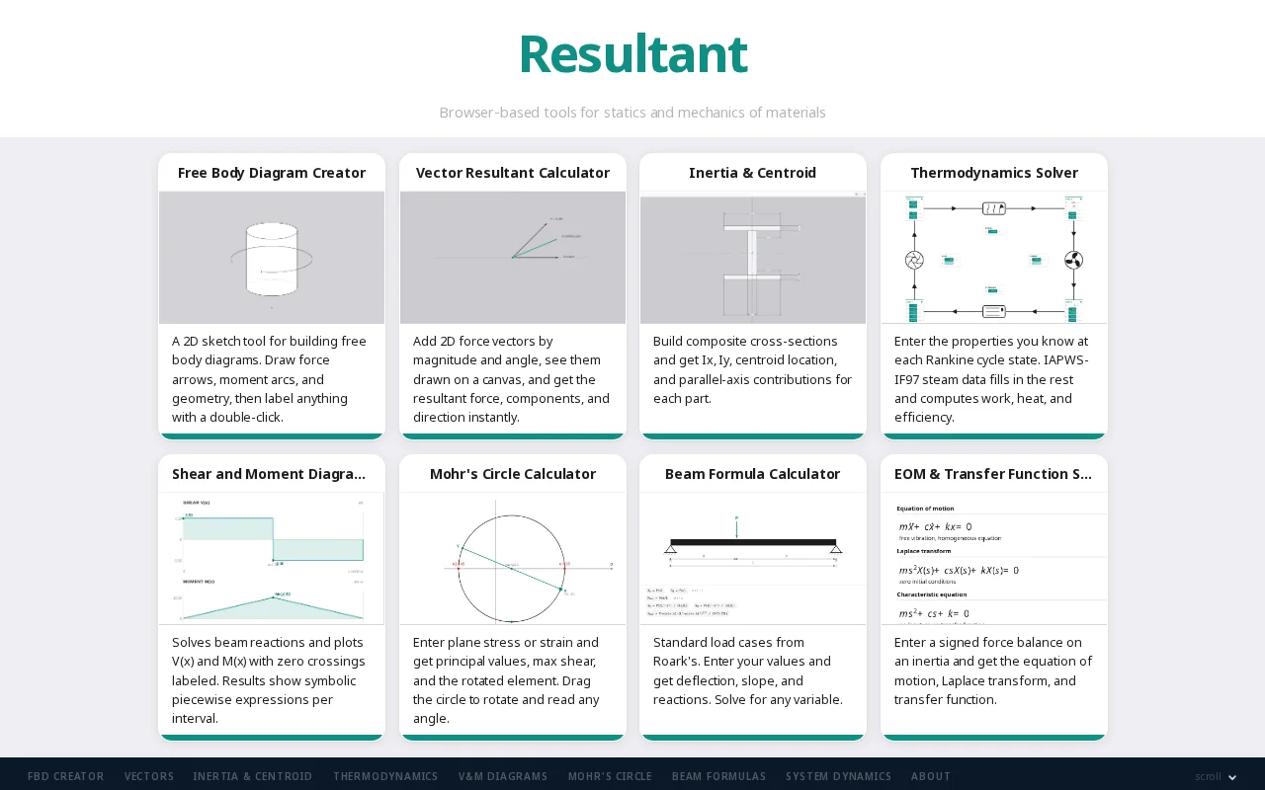Screen dimensions: 1265x790
Task: Click description 'Enter a signed force balance'
Action: (994, 671)
